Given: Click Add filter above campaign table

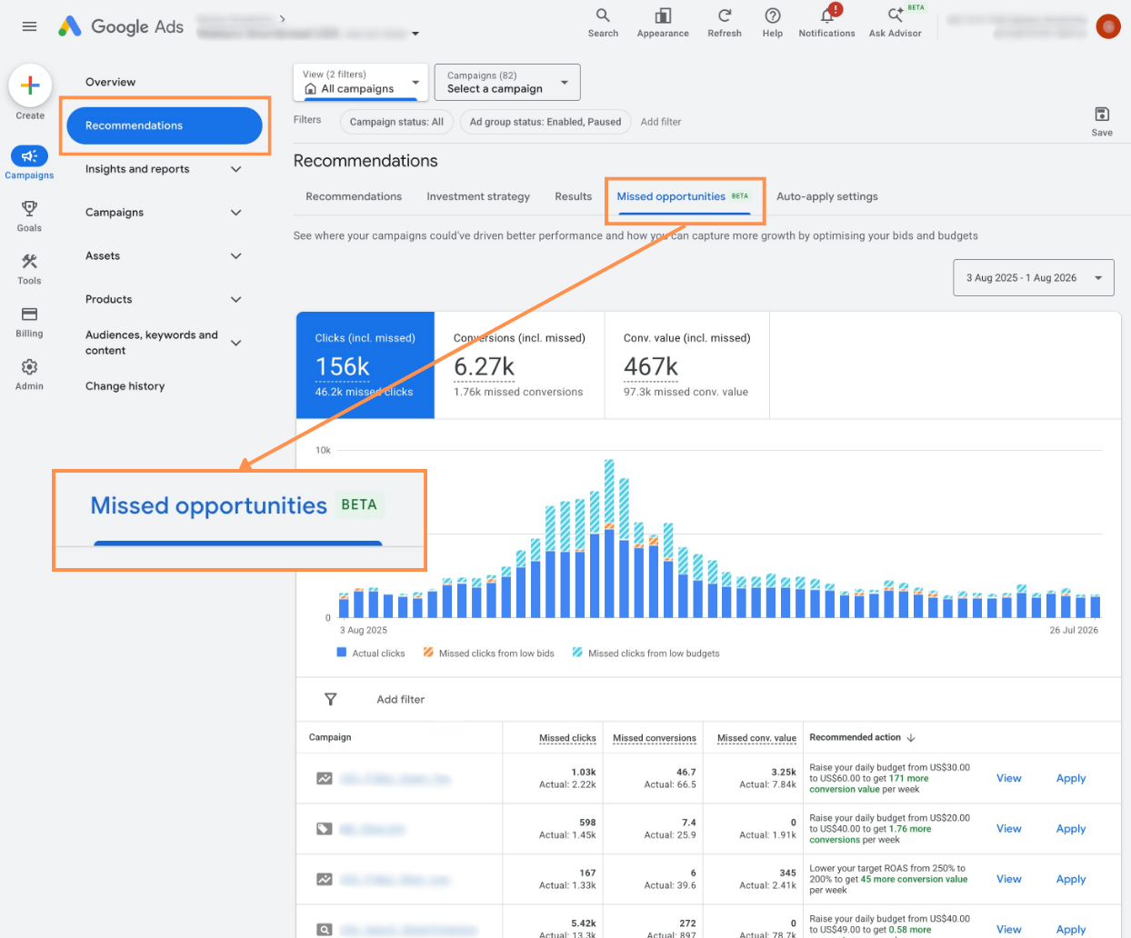Looking at the screenshot, I should pos(401,700).
